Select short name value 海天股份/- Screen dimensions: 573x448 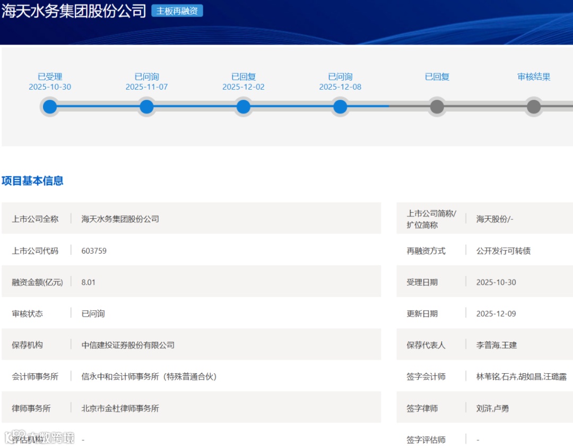point(495,219)
